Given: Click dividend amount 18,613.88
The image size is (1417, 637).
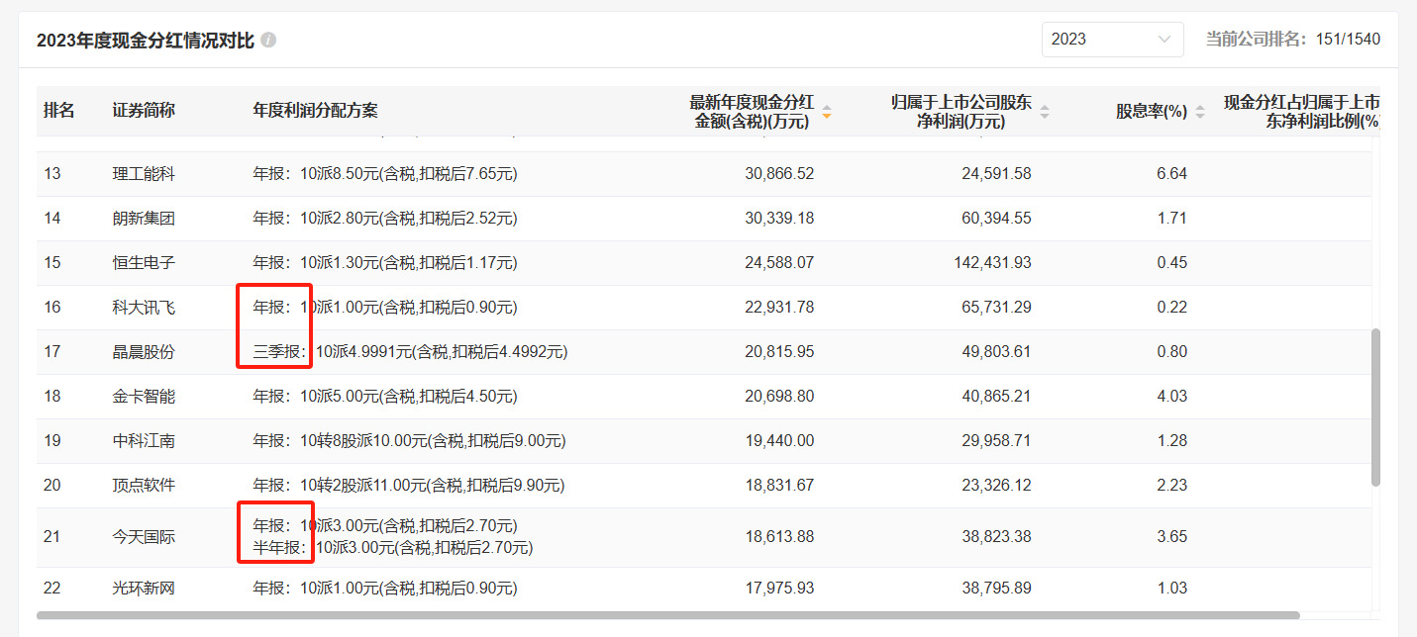Looking at the screenshot, I should [x=779, y=537].
